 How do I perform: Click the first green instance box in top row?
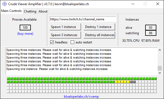(8, 79)
